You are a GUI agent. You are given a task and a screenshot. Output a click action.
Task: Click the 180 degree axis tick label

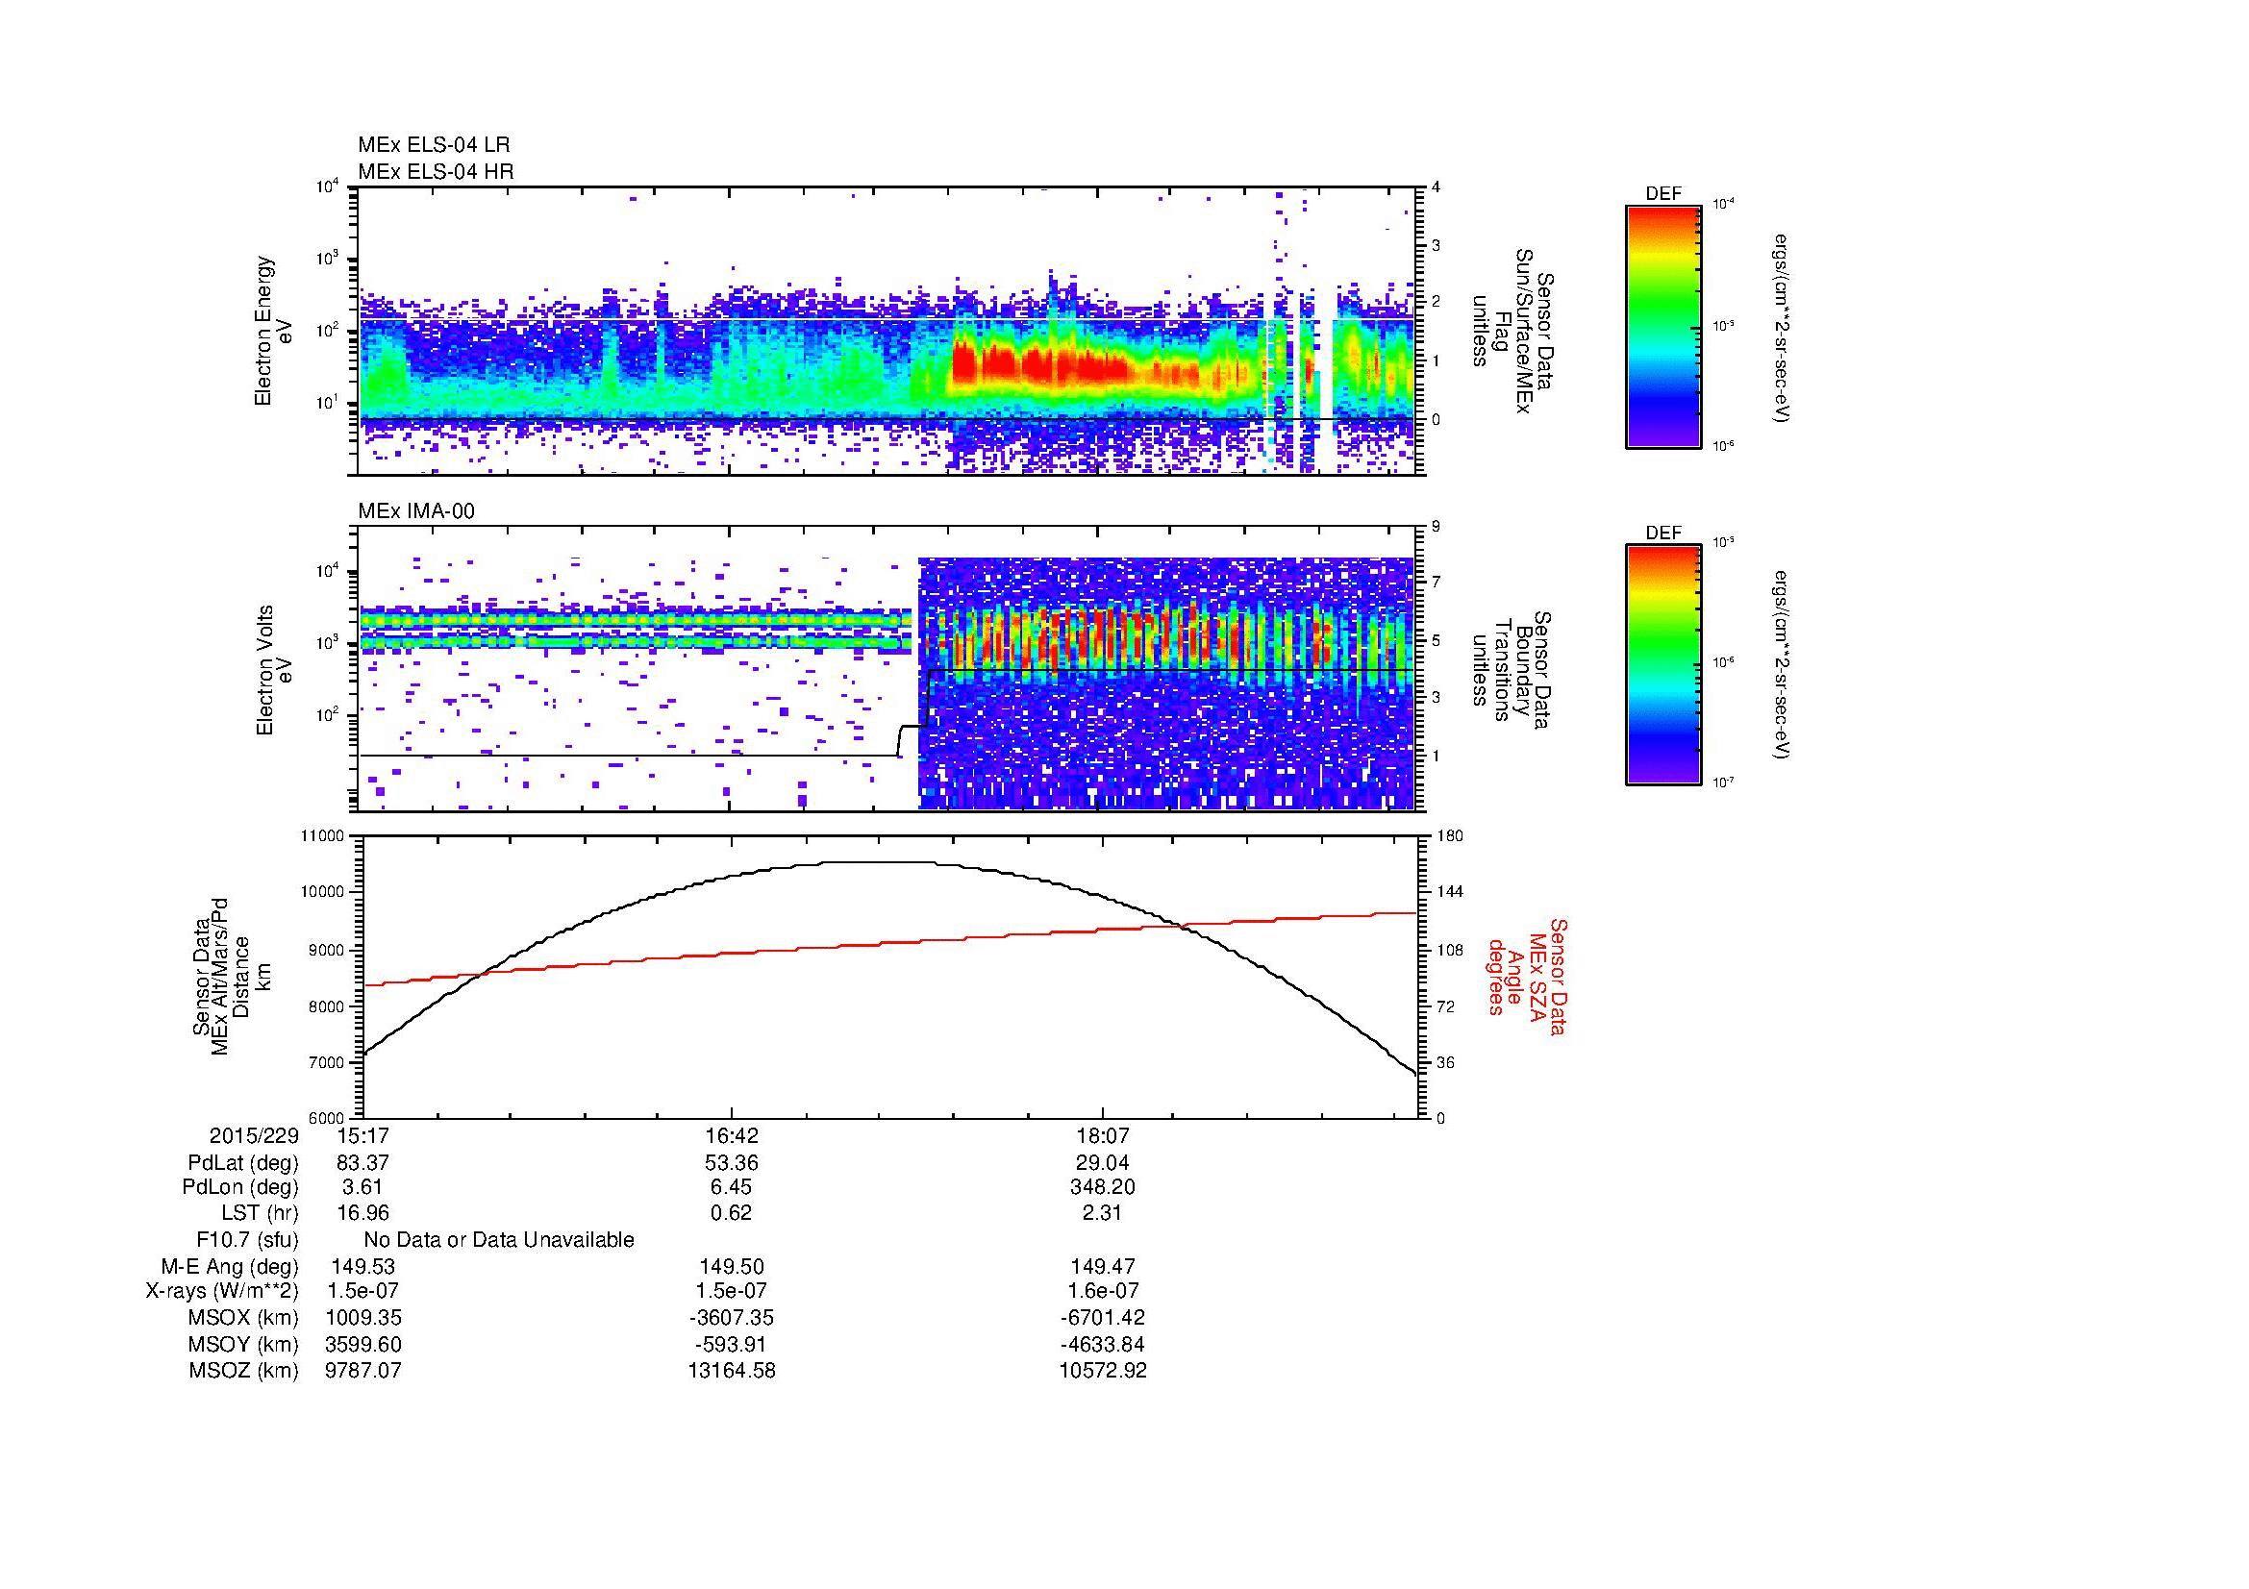click(1449, 836)
